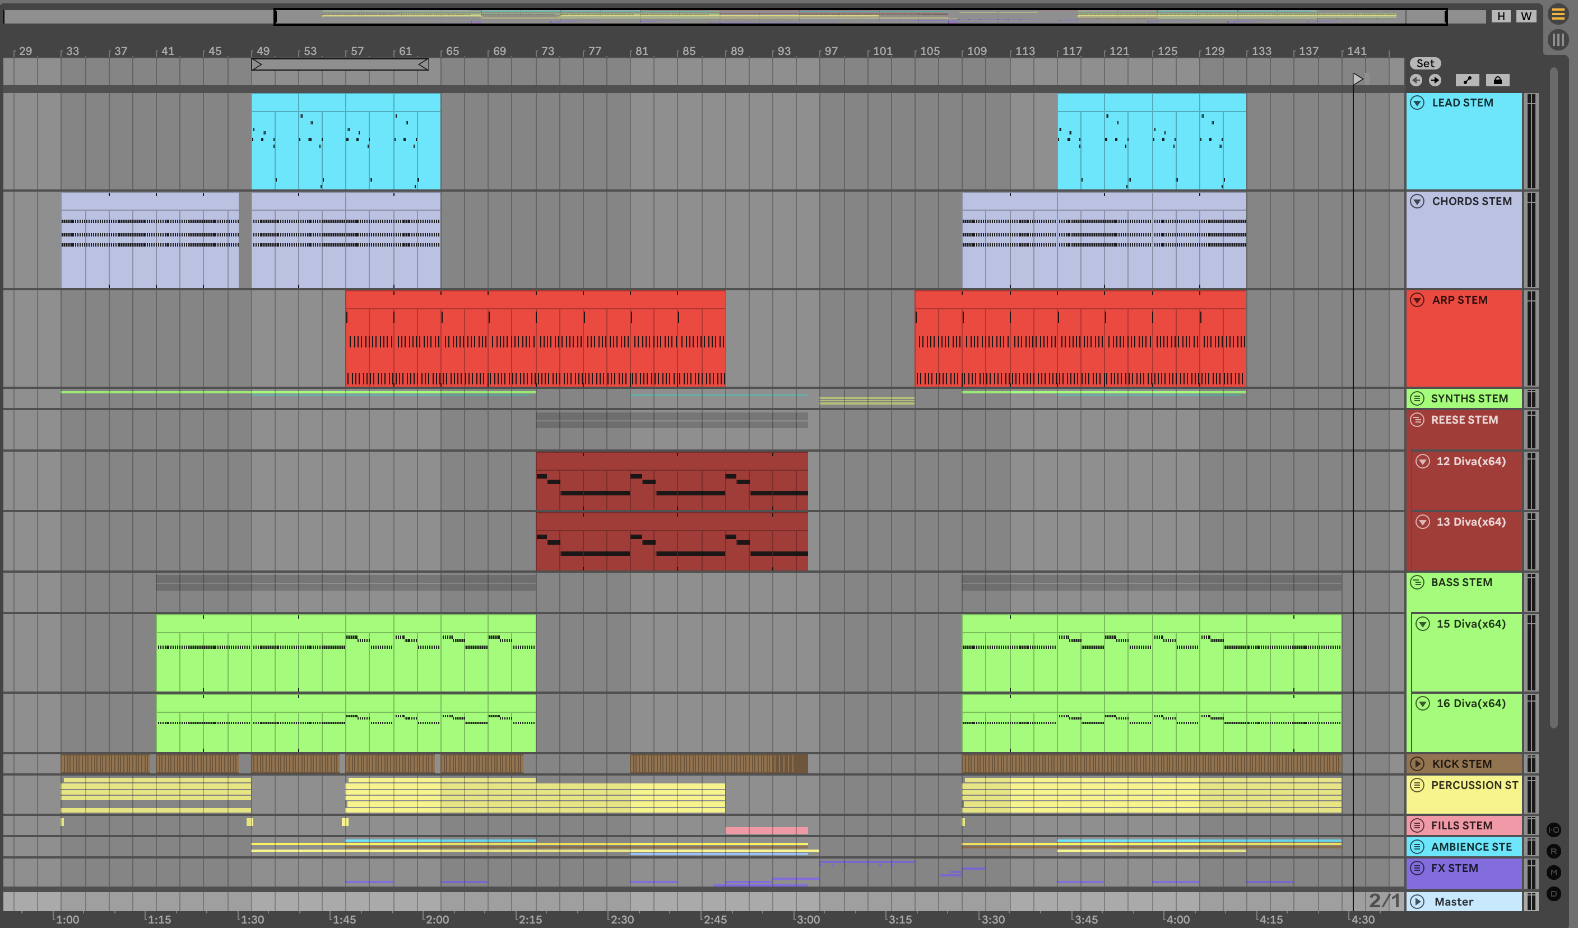Switch to Session view with vertical-bars icon
The image size is (1578, 928).
pos(1558,40)
